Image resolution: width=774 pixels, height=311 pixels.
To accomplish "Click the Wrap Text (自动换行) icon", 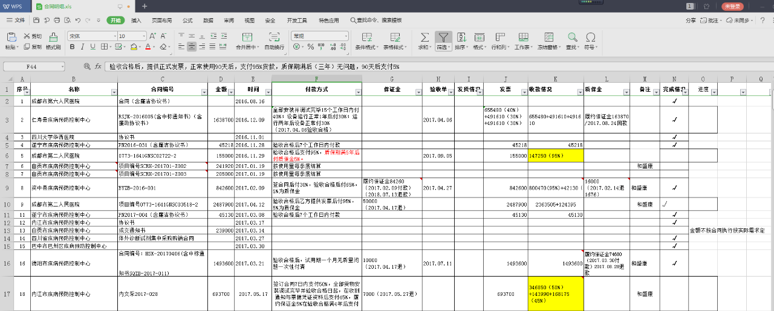I will point(274,37).
